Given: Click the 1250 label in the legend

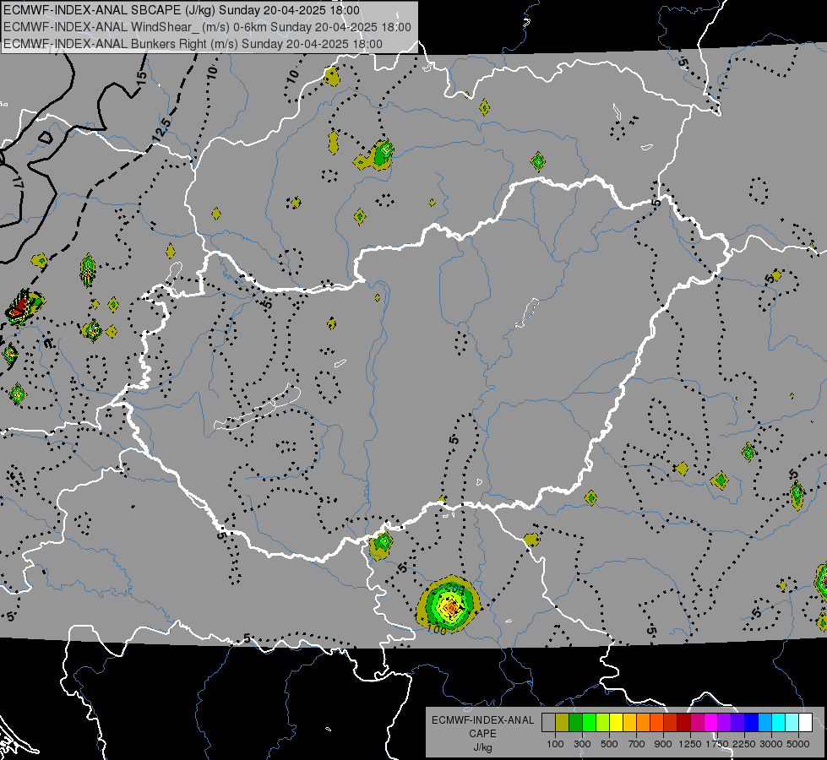Looking at the screenshot, I should tap(690, 744).
